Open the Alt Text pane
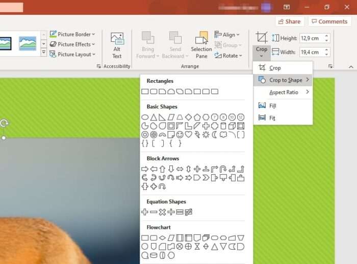 click(117, 45)
